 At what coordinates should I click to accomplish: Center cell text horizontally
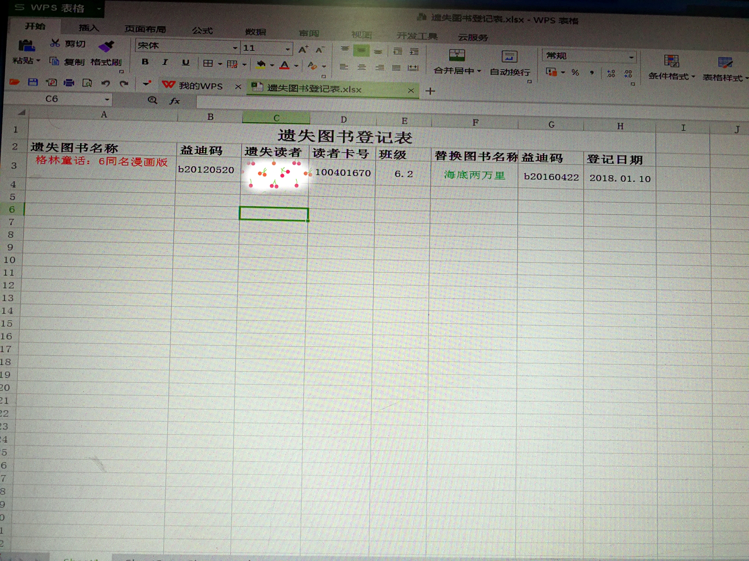tap(362, 67)
